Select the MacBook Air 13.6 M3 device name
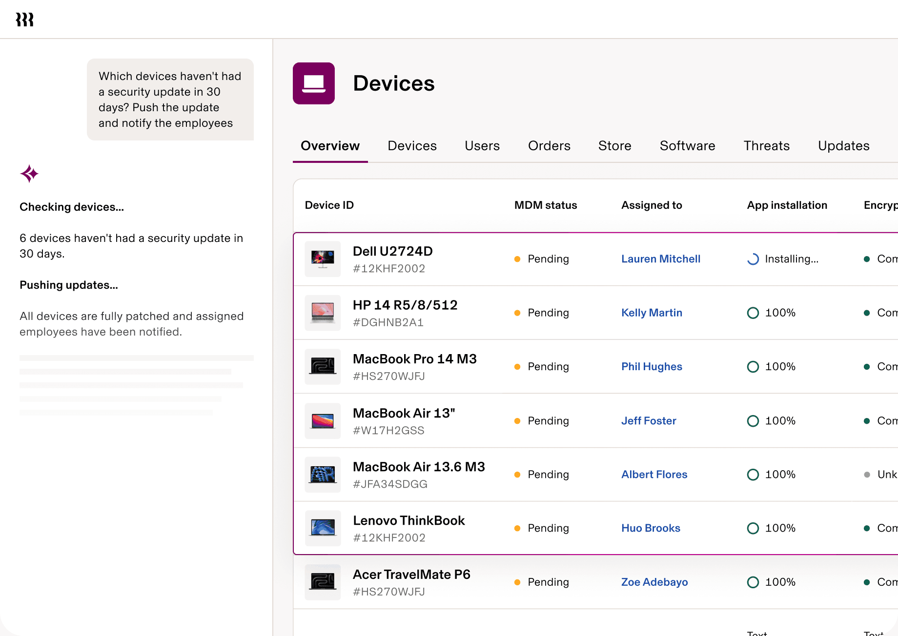Viewport: 898px width, 636px height. pyautogui.click(x=419, y=467)
